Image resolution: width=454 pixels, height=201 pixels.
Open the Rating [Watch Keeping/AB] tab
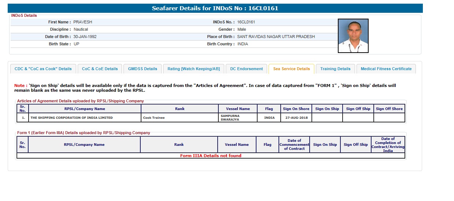tap(193, 69)
